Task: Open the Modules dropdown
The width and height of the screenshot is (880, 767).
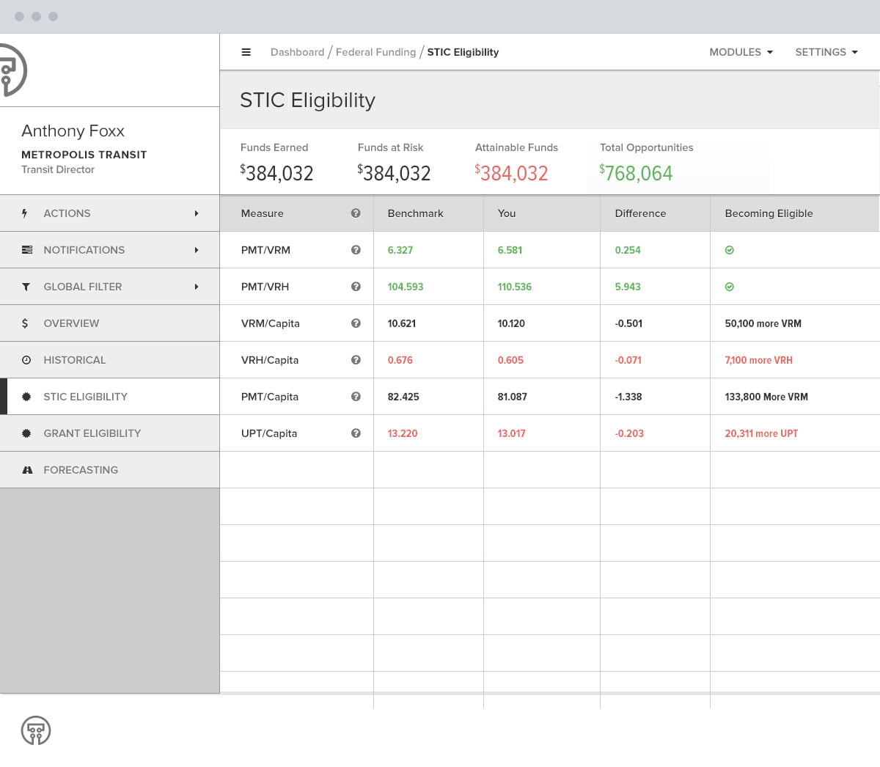Action: [741, 52]
